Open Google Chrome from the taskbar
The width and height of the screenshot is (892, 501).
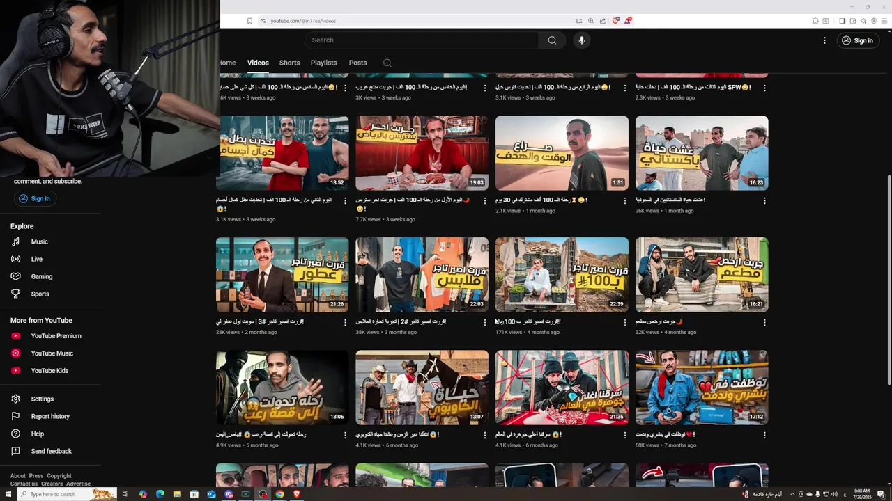coord(279,494)
